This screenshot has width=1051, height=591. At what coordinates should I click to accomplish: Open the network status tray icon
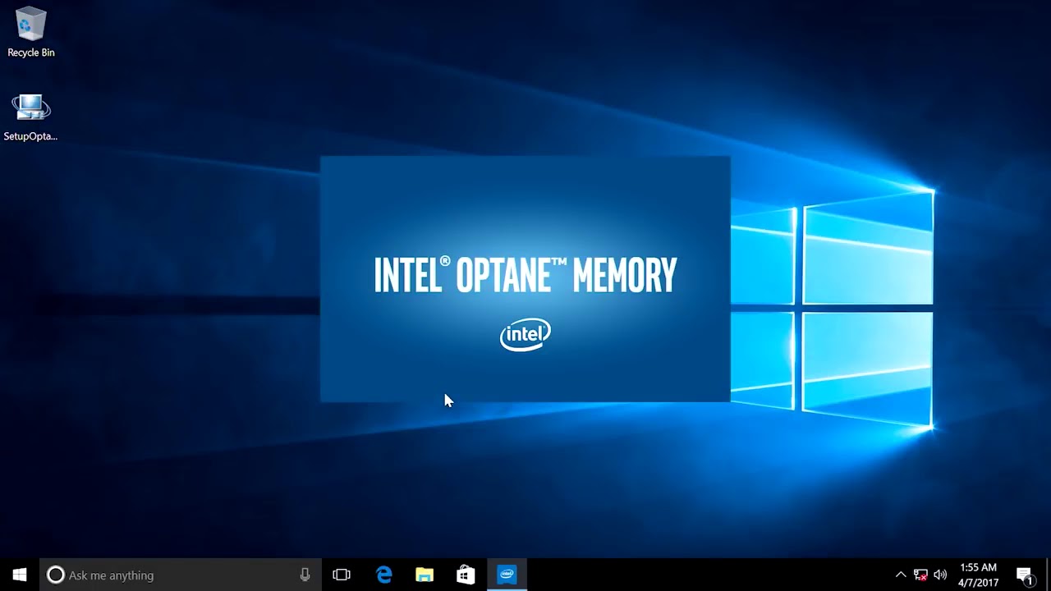pyautogui.click(x=920, y=575)
